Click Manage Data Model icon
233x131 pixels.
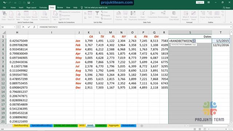[x=174, y=15]
